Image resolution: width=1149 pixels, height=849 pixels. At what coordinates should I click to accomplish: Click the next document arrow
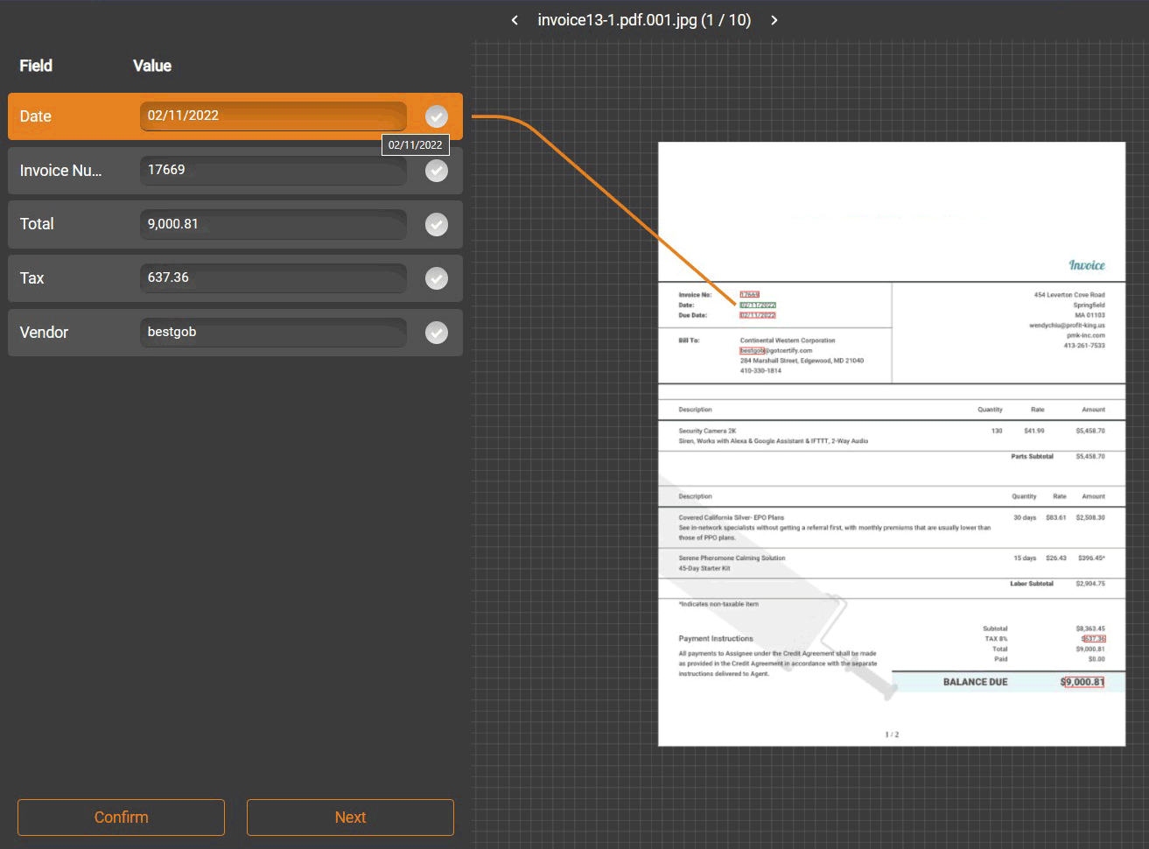tap(774, 19)
